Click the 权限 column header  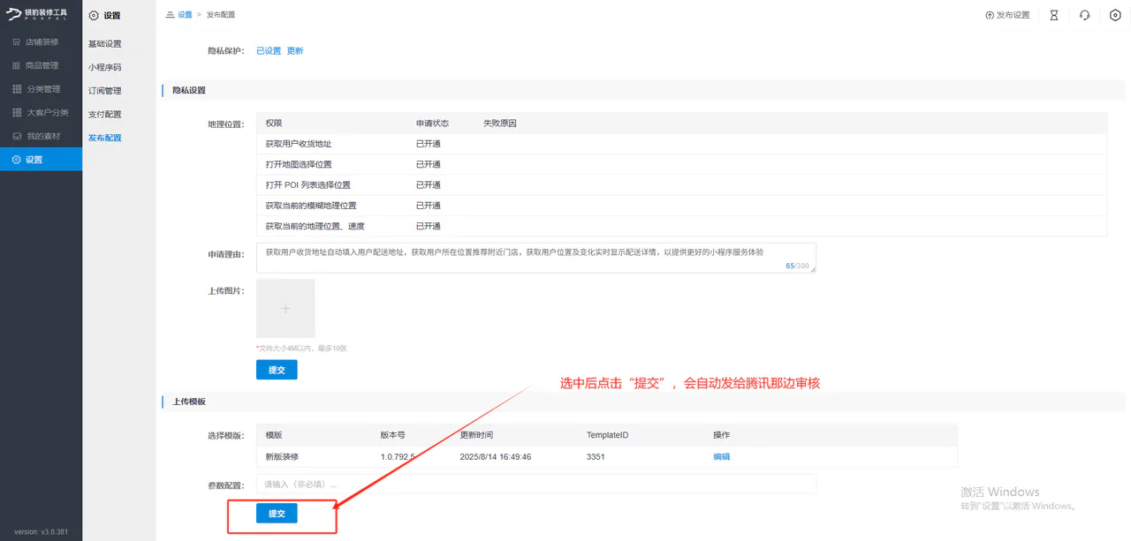click(x=274, y=124)
